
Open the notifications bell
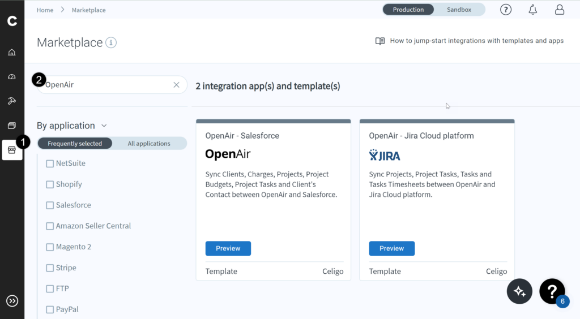[532, 10]
